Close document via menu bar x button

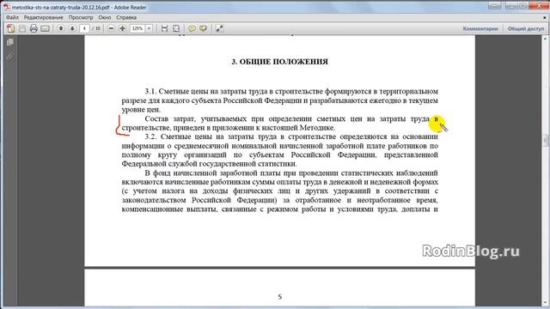pos(545,17)
